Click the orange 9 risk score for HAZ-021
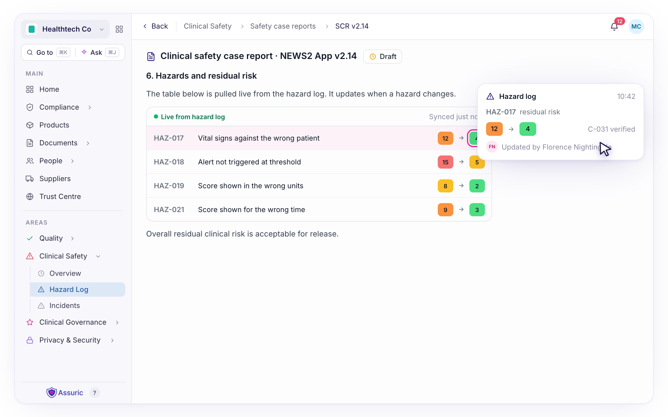 pyautogui.click(x=446, y=210)
